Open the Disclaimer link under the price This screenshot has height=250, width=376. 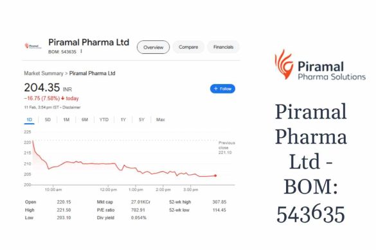click(71, 108)
